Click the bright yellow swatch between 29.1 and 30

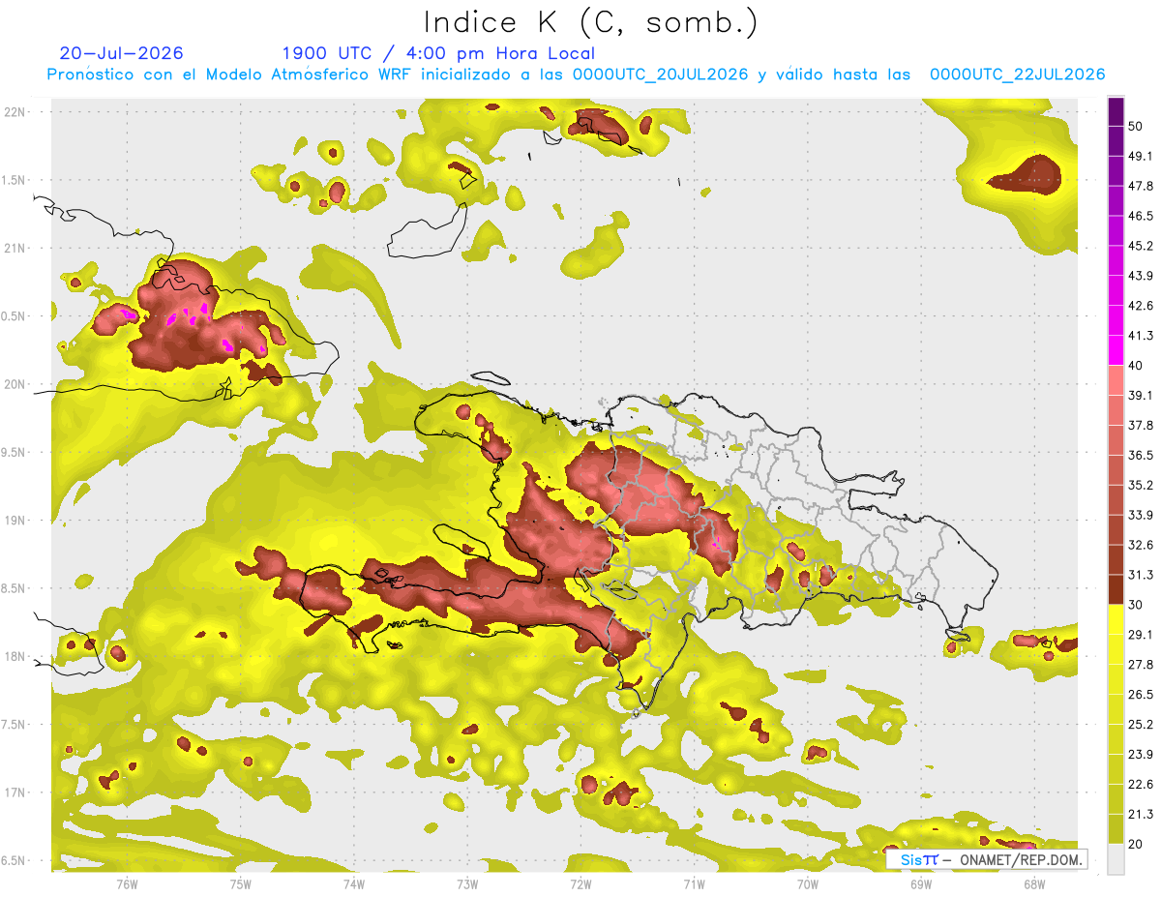1116,619
